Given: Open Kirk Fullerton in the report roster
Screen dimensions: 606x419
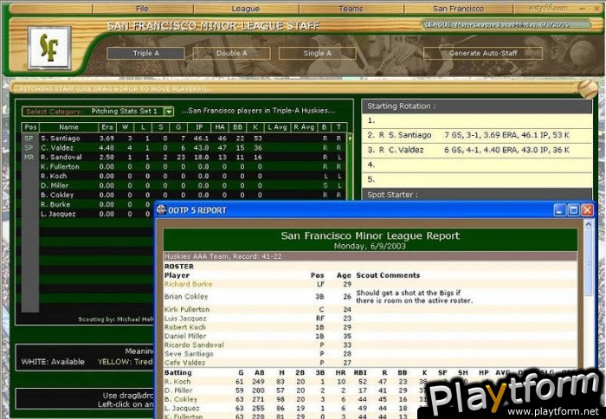Looking at the screenshot, I should point(187,310).
